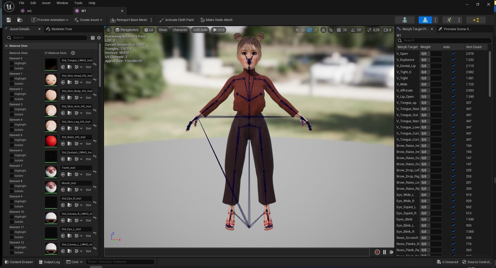The height and width of the screenshot is (268, 496).
Task: Open the Unreal Engine logo home icon
Action: pos(9,6)
